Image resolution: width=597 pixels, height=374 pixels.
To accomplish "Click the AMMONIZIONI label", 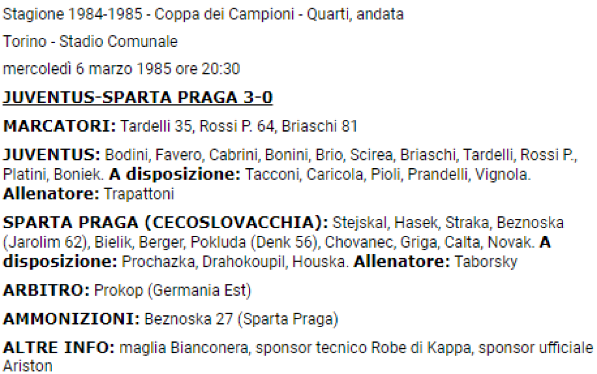I will [x=71, y=318].
